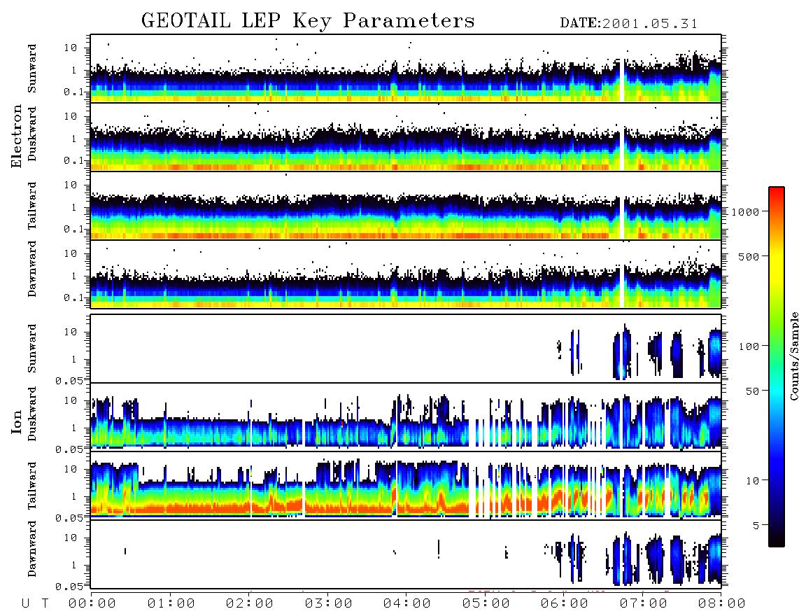Click the Electron Dawnward spectrogram panel
This screenshot has width=799, height=616.
tap(406, 274)
